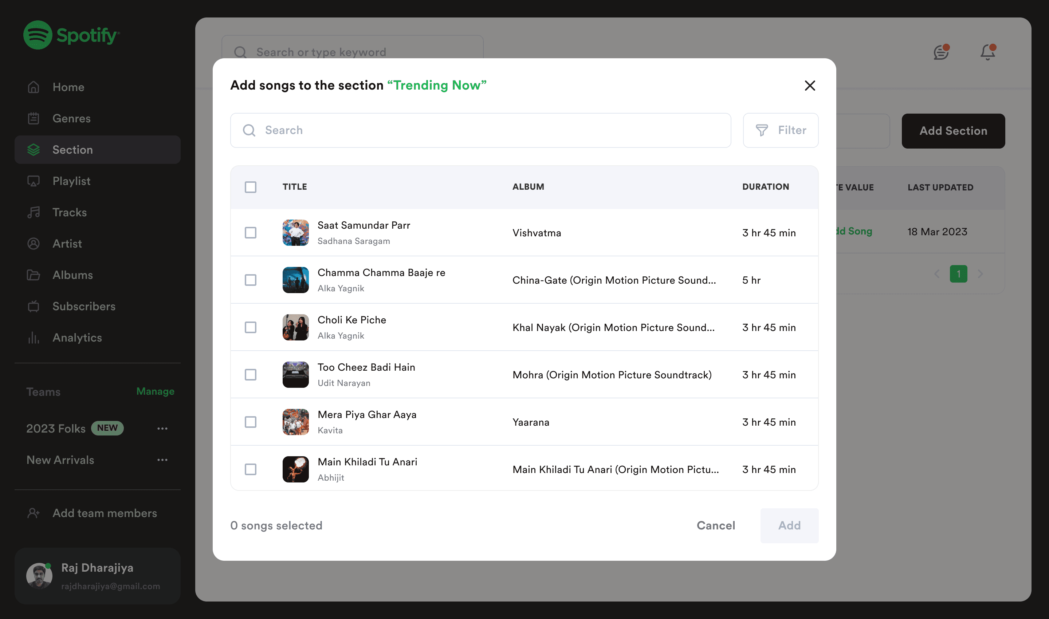Cancel adding songs

[716, 525]
